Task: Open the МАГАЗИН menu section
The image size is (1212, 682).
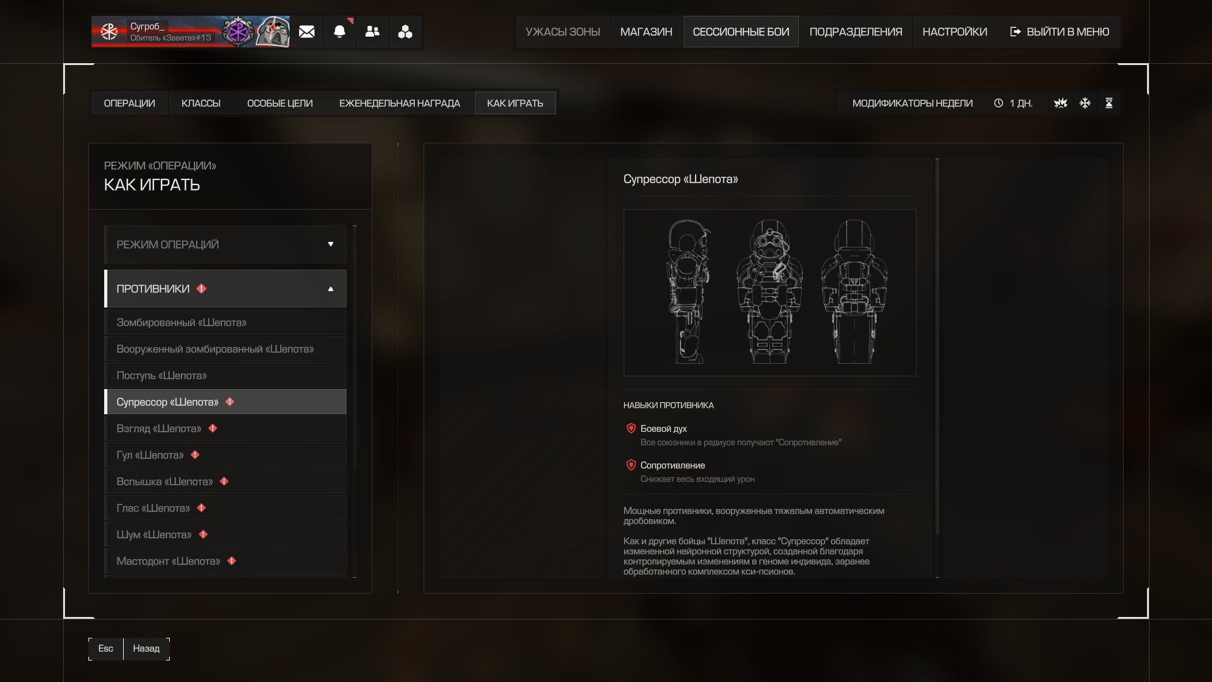Action: [646, 32]
